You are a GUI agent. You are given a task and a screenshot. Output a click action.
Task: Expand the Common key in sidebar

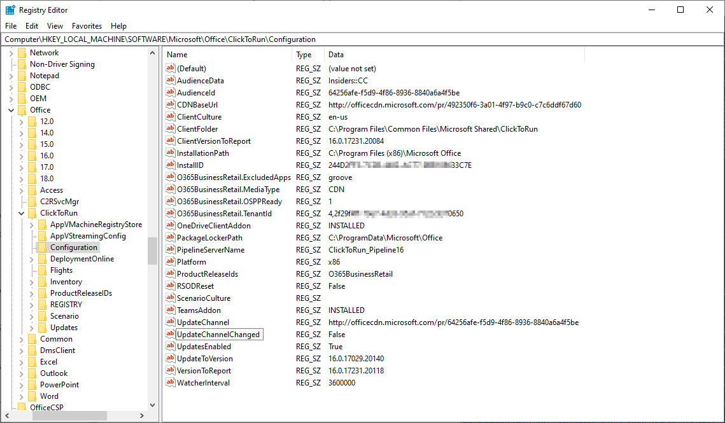(x=21, y=338)
